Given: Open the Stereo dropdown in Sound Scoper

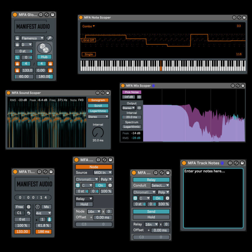Looking at the screenshot, I should (98, 117).
